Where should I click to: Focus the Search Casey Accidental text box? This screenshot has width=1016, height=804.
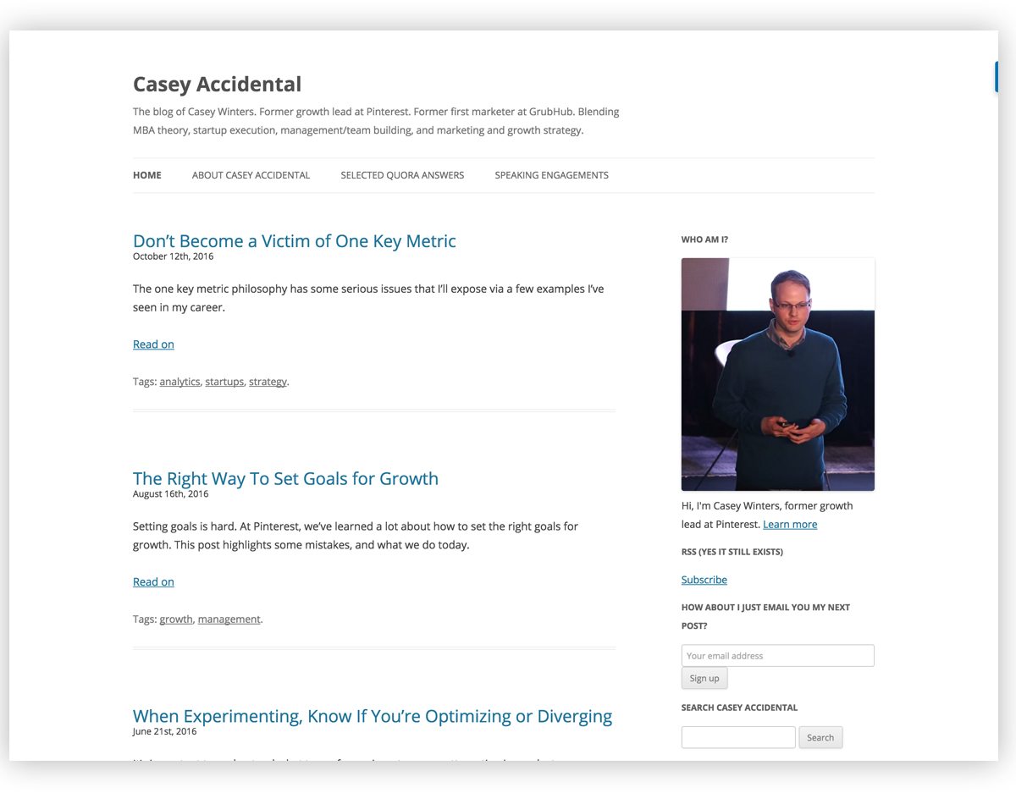tap(738, 737)
